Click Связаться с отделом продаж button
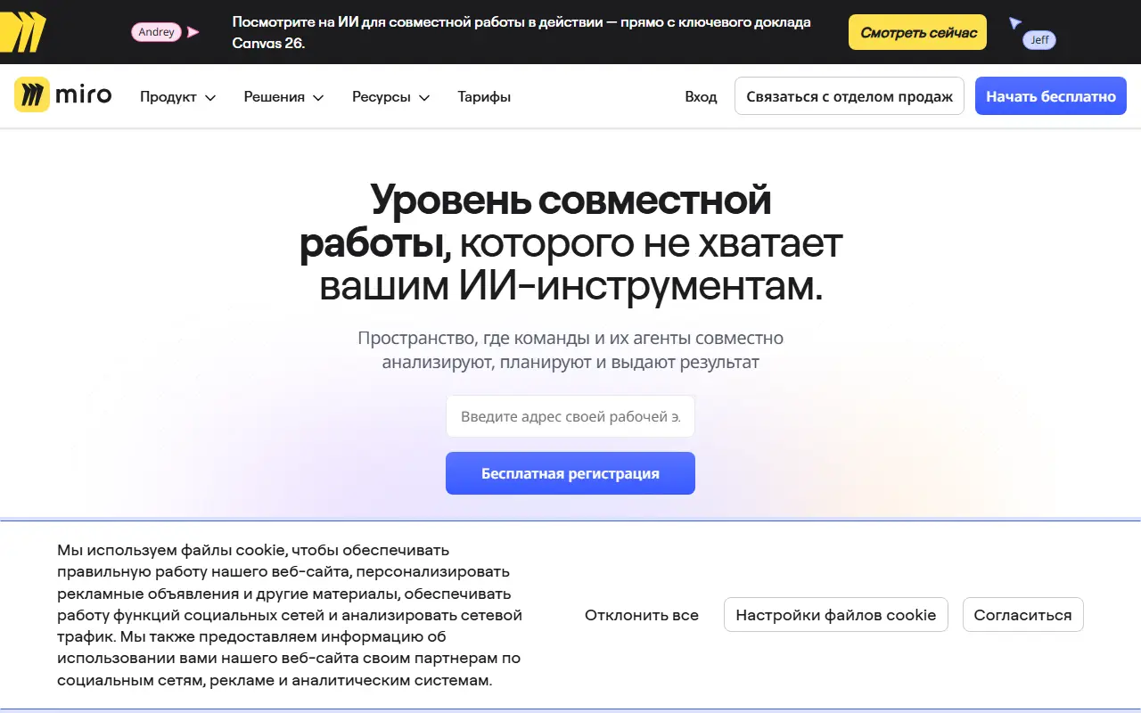1141x713 pixels. (x=850, y=96)
